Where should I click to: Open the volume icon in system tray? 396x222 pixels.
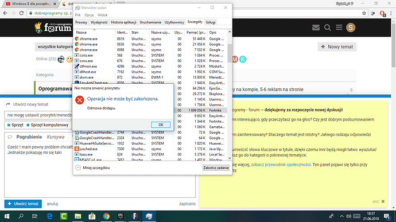click(349, 216)
